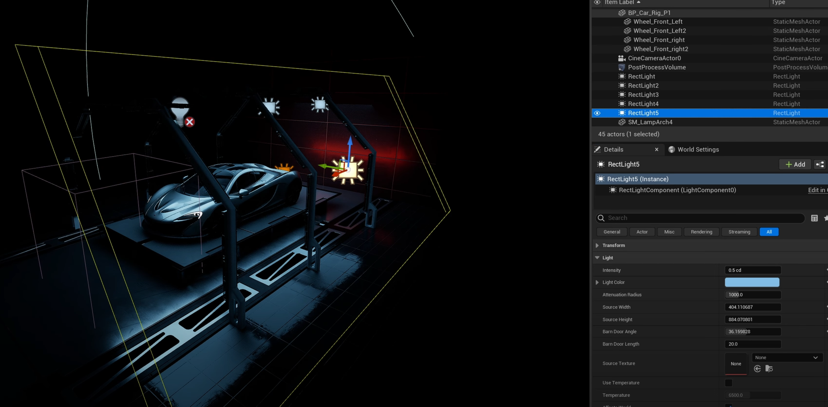Click the outliner visibility column header eye
Screen dimensions: 828x407
(x=597, y=2)
